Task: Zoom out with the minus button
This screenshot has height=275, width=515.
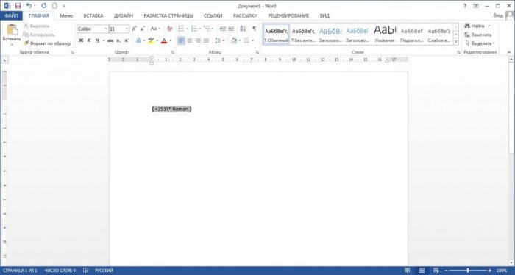Action: [446, 271]
